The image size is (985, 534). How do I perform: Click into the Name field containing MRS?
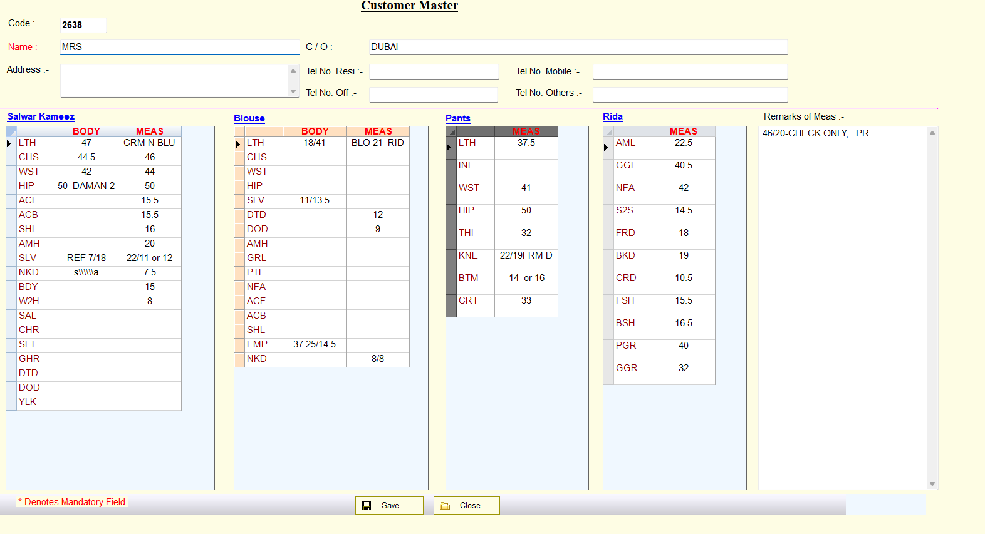(x=180, y=47)
